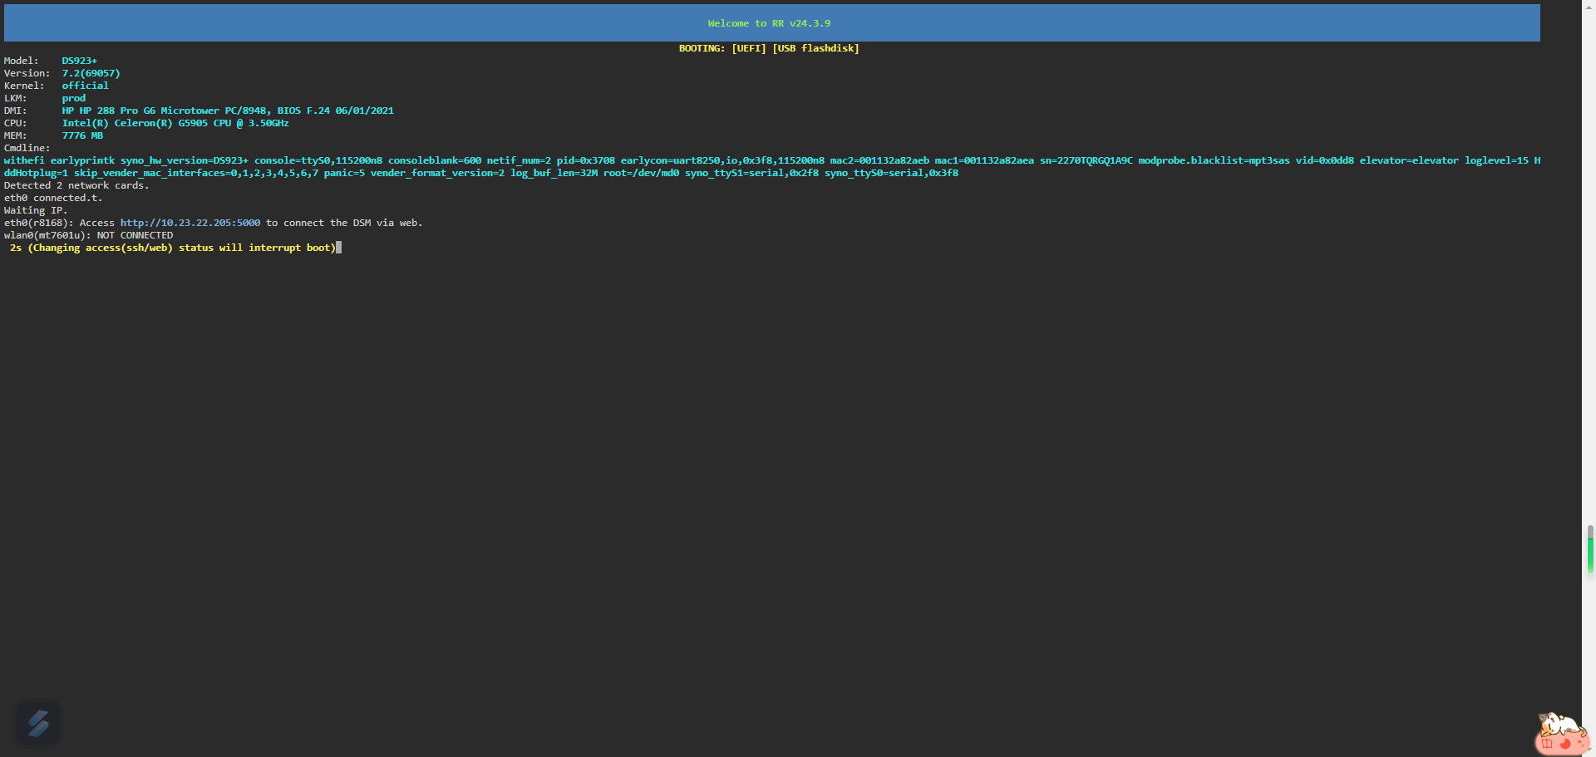Click the vertical scrollbar green thumb
The width and height of the screenshot is (1596, 757).
(1590, 549)
